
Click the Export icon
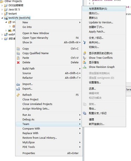tap(18, 89)
